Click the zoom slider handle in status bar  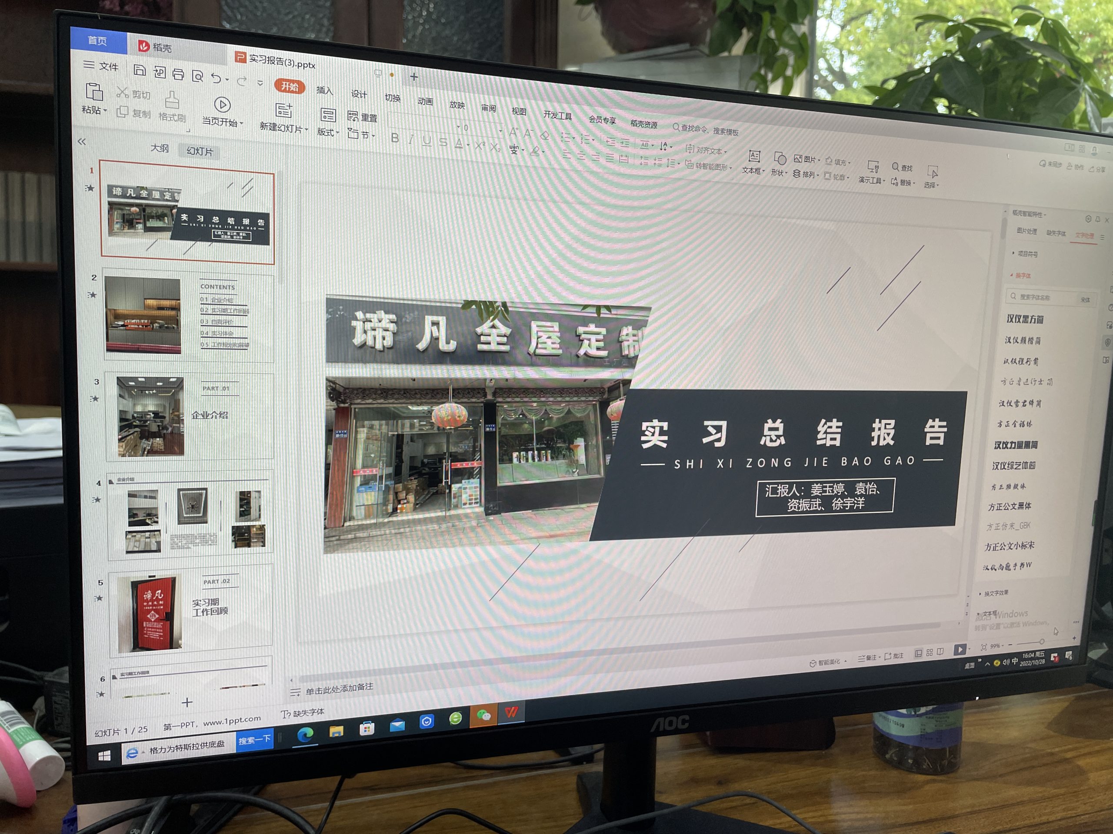(1042, 642)
